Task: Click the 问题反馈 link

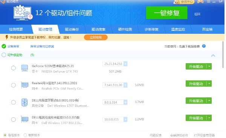Action: [155, 135]
